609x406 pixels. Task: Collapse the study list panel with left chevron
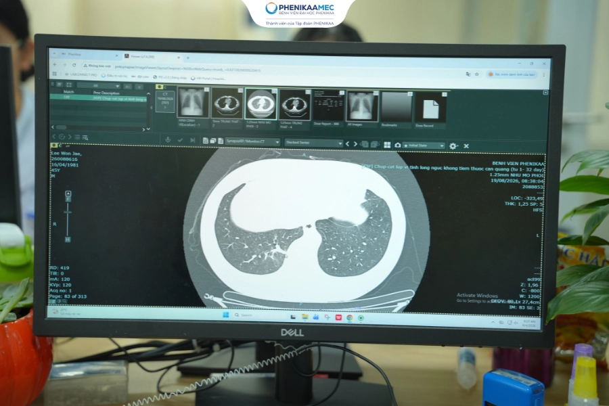[152, 108]
